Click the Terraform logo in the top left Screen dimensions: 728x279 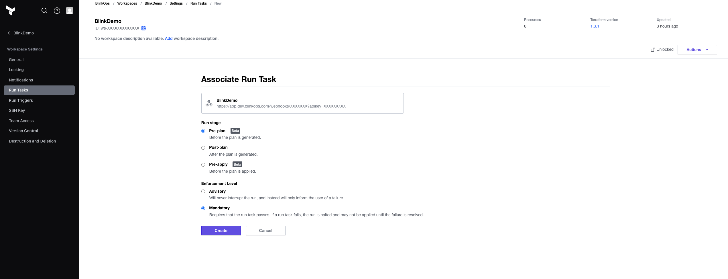(x=10, y=11)
